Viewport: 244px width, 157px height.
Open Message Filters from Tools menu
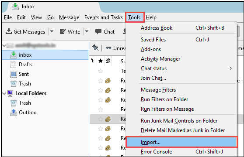coord(181,90)
